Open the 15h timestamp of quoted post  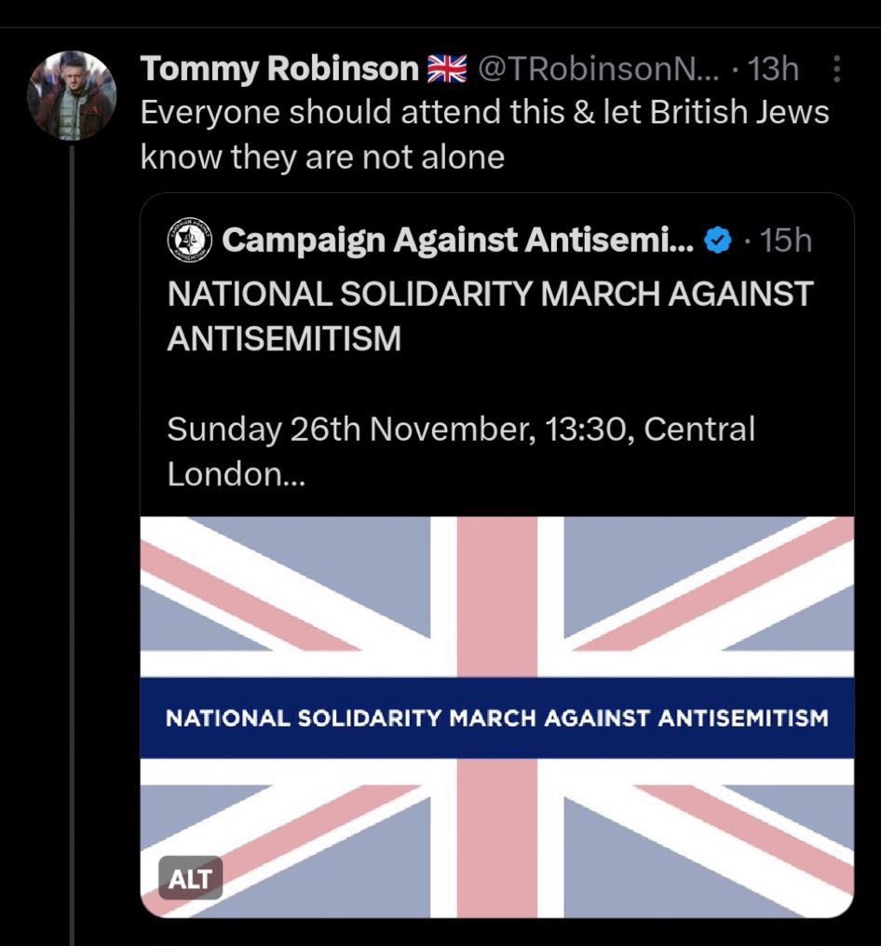[x=786, y=241]
